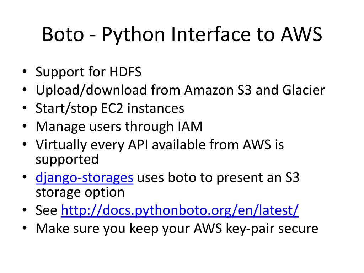364x273 pixels.
Task: Select the slide title Boto - Python Interface
Action: pos(182,34)
